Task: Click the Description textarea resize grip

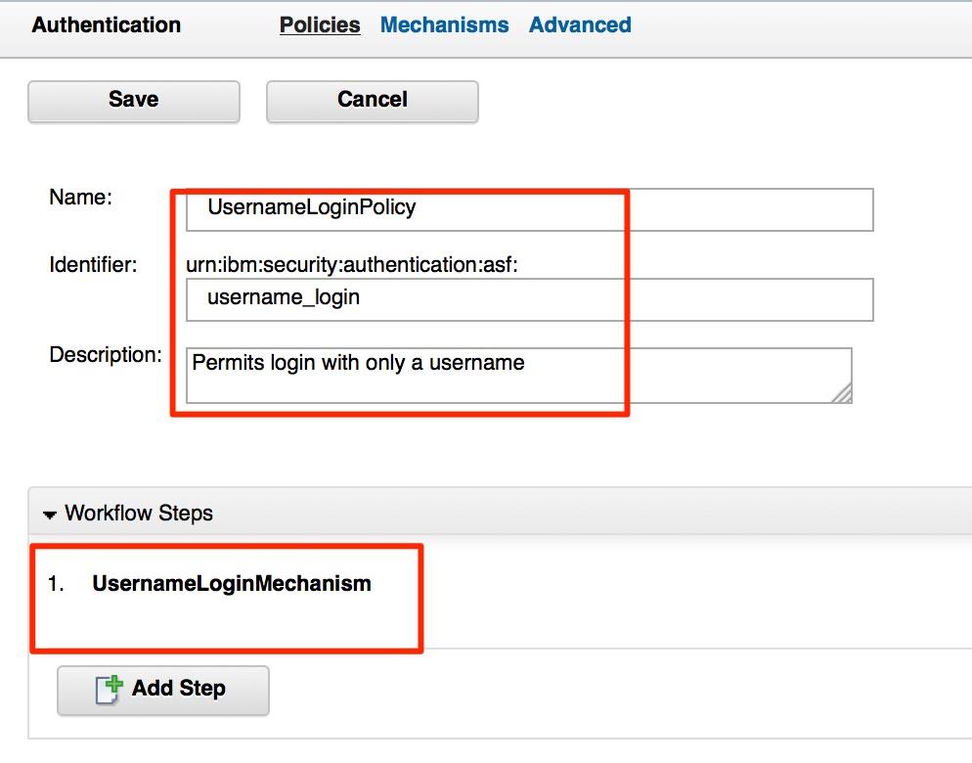Action: point(842,393)
